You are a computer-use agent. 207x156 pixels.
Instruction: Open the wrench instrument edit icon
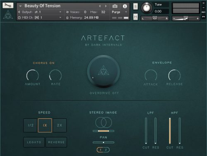(x=8, y=5)
